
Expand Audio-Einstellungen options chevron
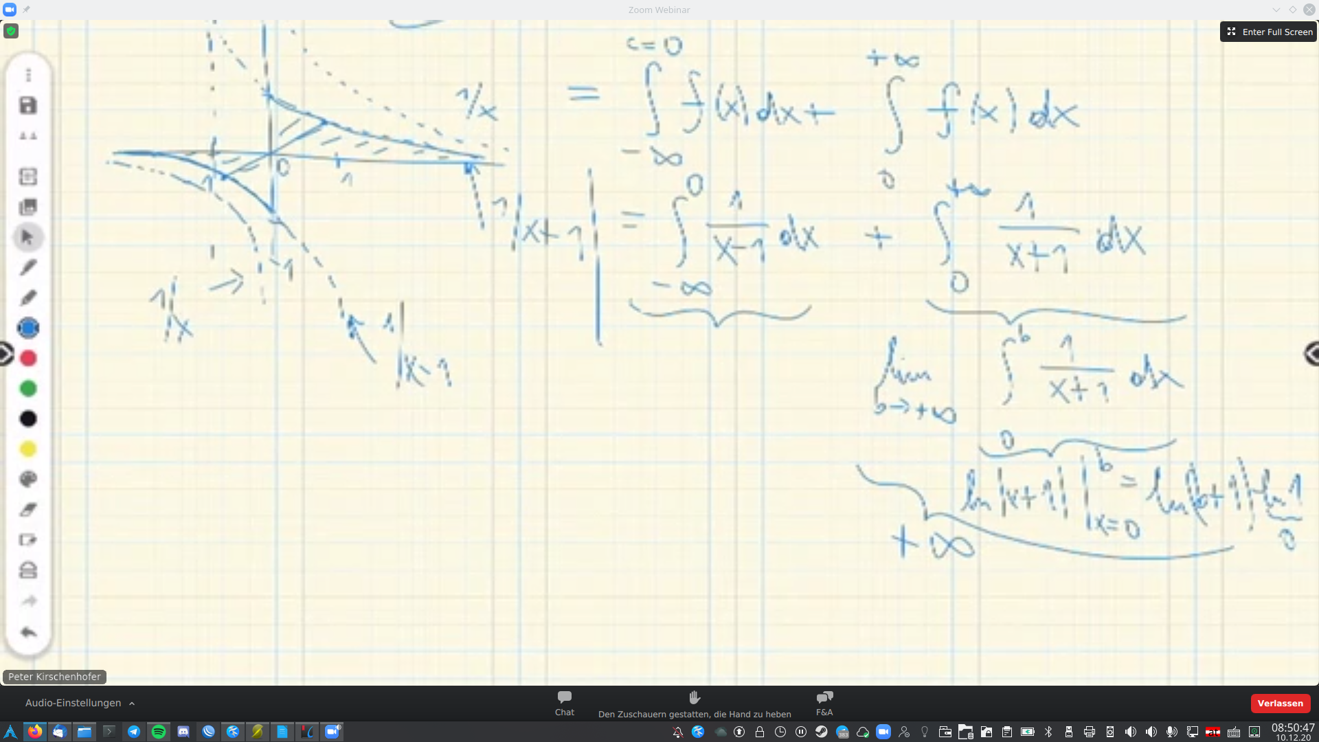132,704
